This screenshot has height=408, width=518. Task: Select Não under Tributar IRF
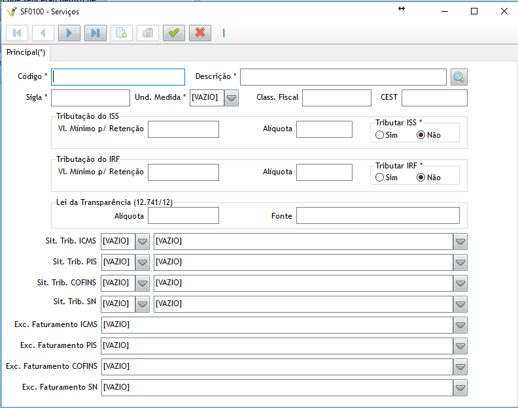pyautogui.click(x=421, y=178)
